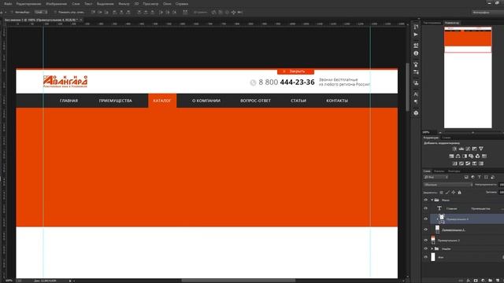The height and width of the screenshot is (283, 504).
Task: Add an Invert adjustment layer
Action: (x=455, y=164)
